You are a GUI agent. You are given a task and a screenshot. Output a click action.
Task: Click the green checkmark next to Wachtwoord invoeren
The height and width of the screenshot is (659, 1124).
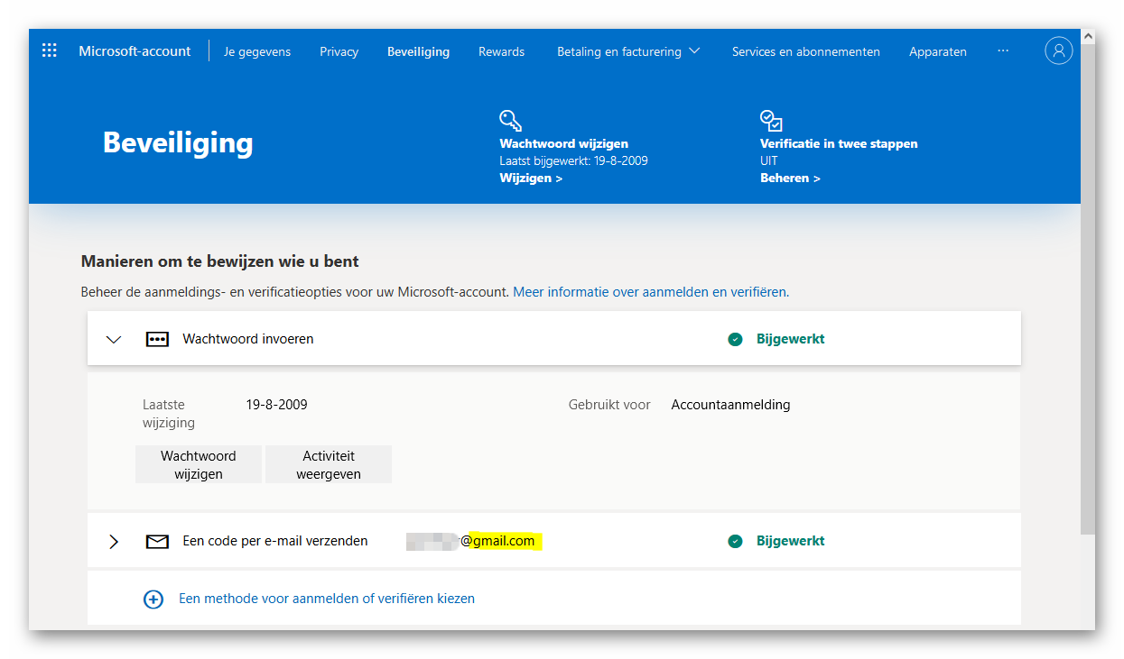pyautogui.click(x=735, y=340)
